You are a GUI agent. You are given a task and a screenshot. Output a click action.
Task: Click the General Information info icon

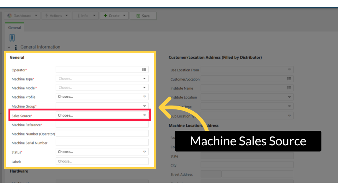point(15,47)
